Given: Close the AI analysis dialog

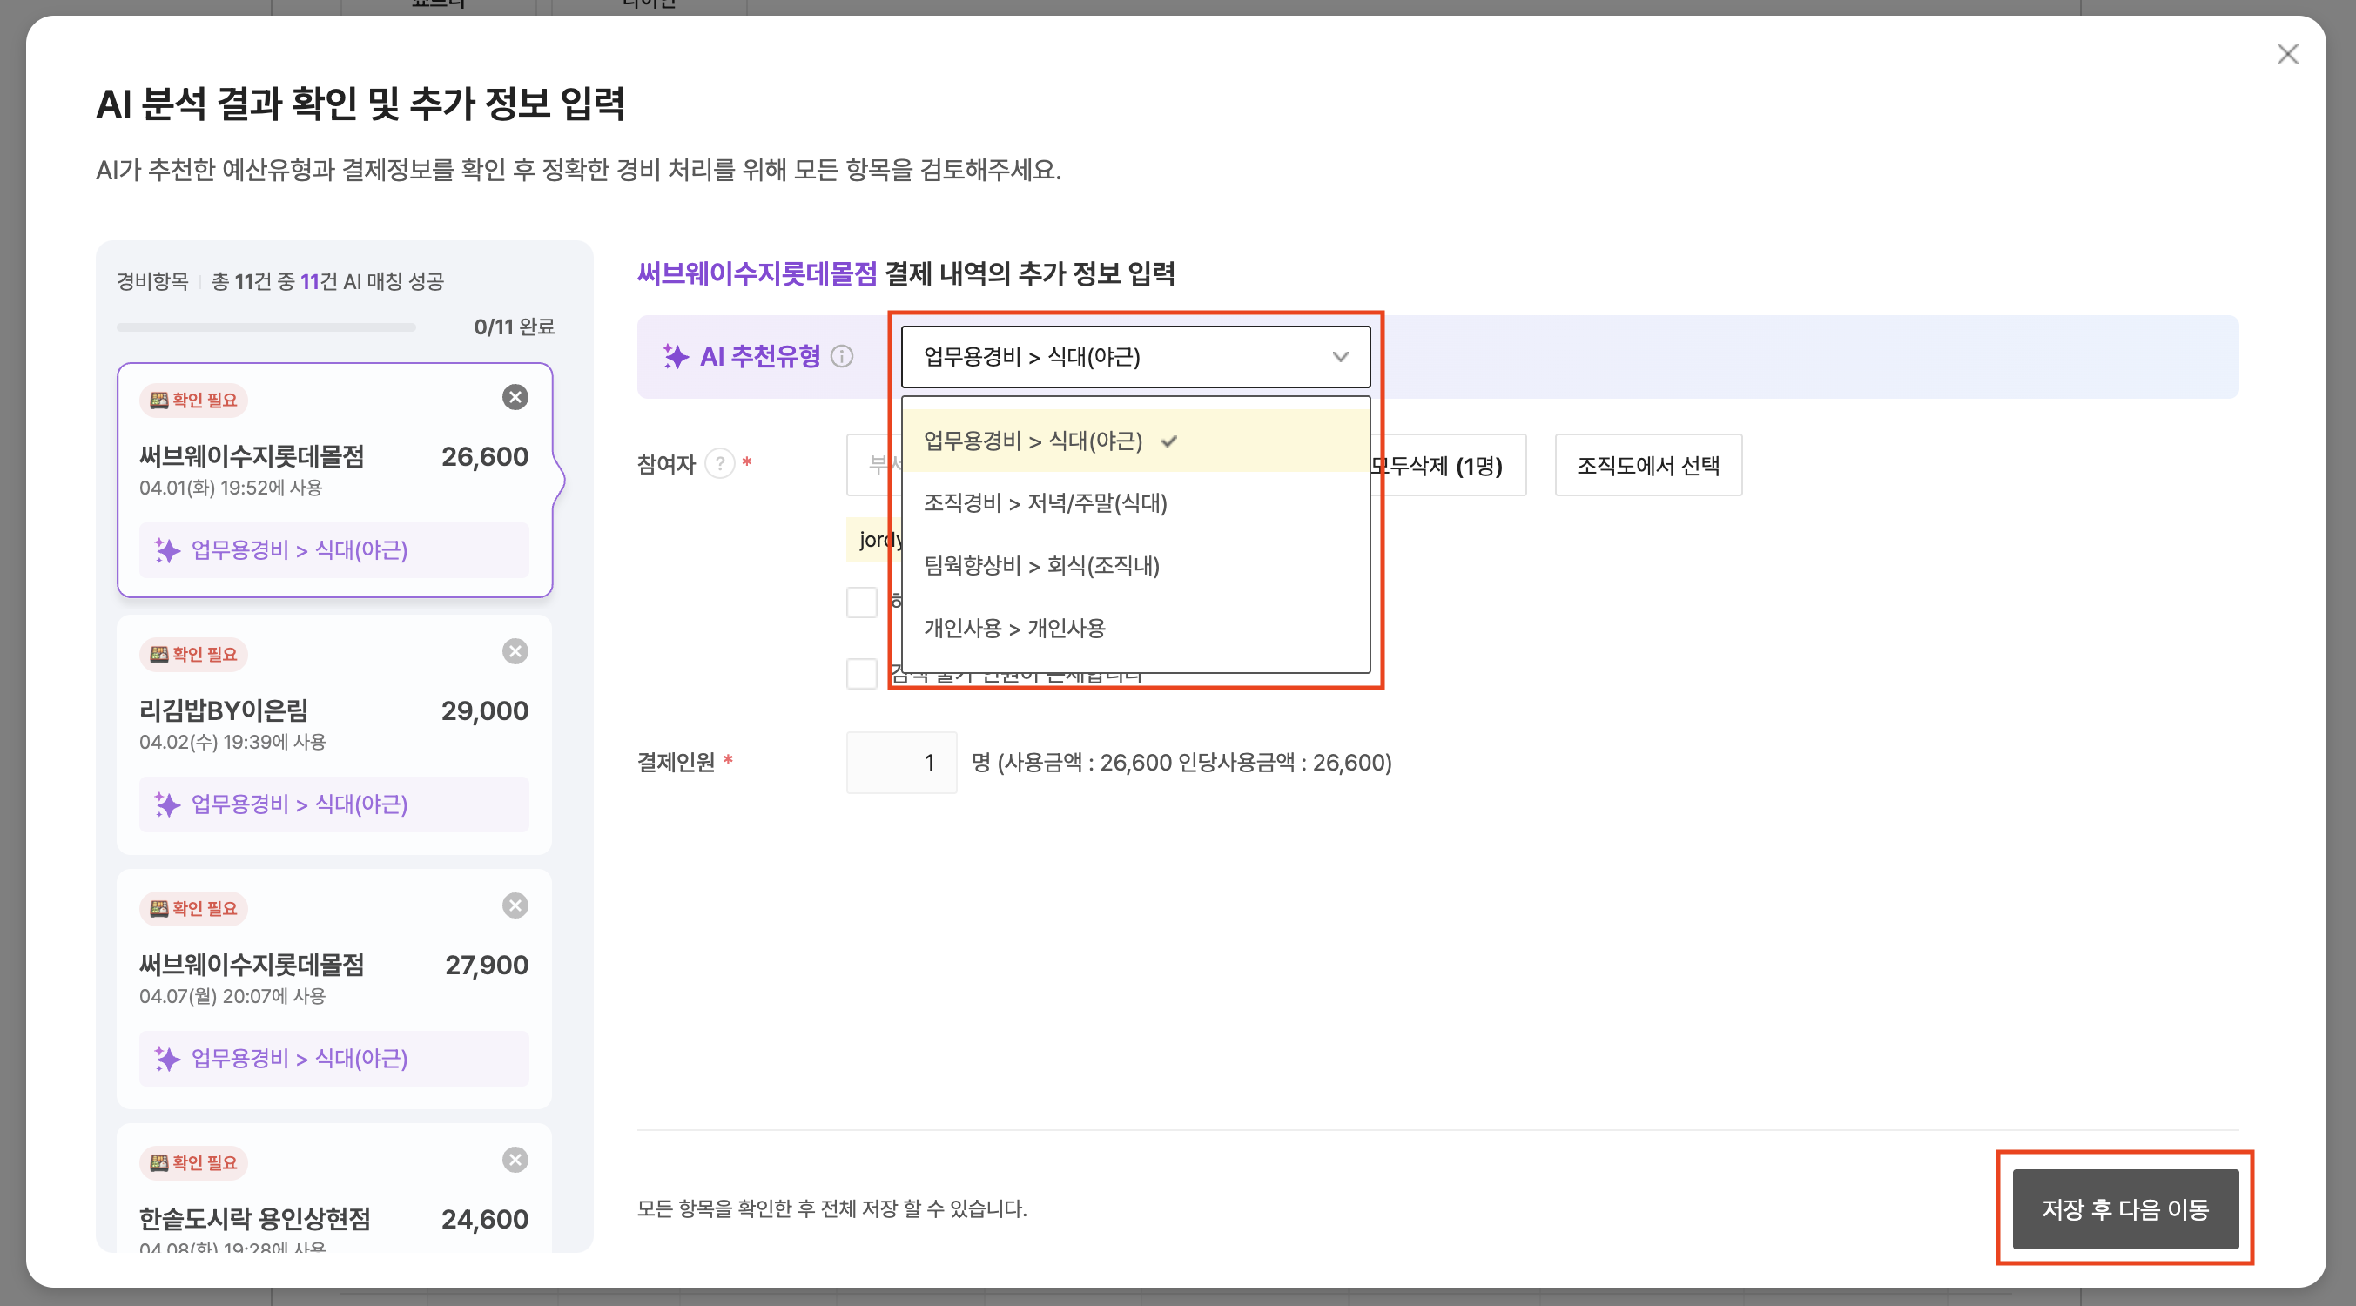Looking at the screenshot, I should click(x=2286, y=54).
